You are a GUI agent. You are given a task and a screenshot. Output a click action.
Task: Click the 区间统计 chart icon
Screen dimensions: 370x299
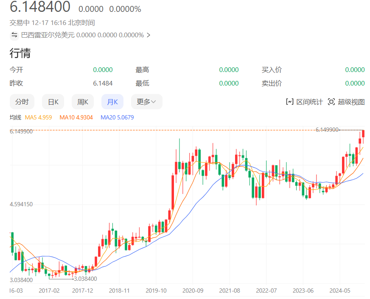coord(289,102)
